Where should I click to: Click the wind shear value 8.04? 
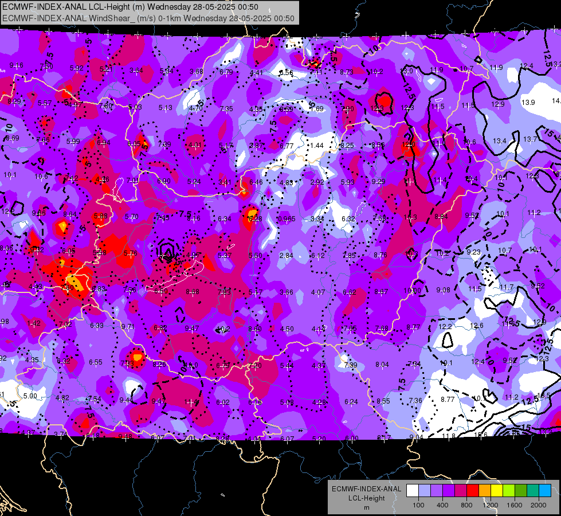coord(382,365)
